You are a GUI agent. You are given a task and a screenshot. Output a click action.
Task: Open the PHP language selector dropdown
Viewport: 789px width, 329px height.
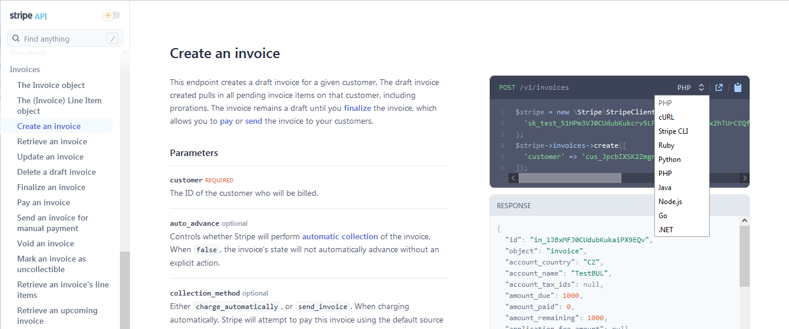pos(690,87)
